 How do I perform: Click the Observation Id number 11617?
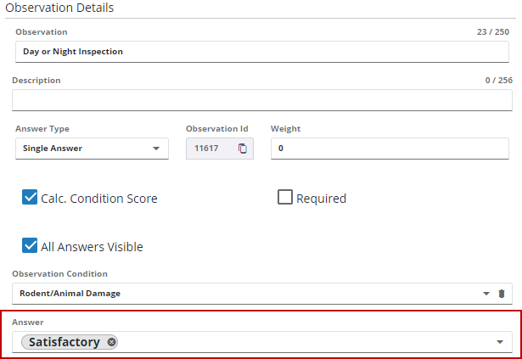[208, 149]
